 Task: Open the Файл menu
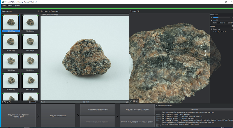tap(3, 6)
